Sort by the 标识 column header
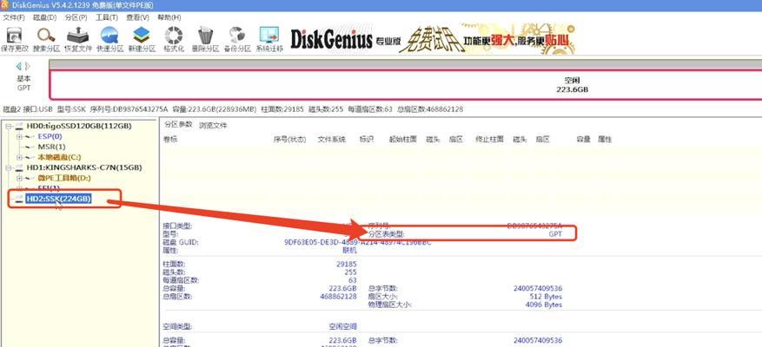Screen dimensions: 762x347 [367, 140]
